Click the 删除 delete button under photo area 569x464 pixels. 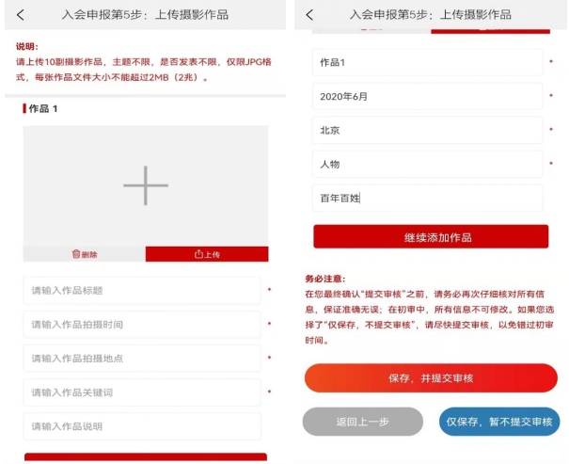85,254
